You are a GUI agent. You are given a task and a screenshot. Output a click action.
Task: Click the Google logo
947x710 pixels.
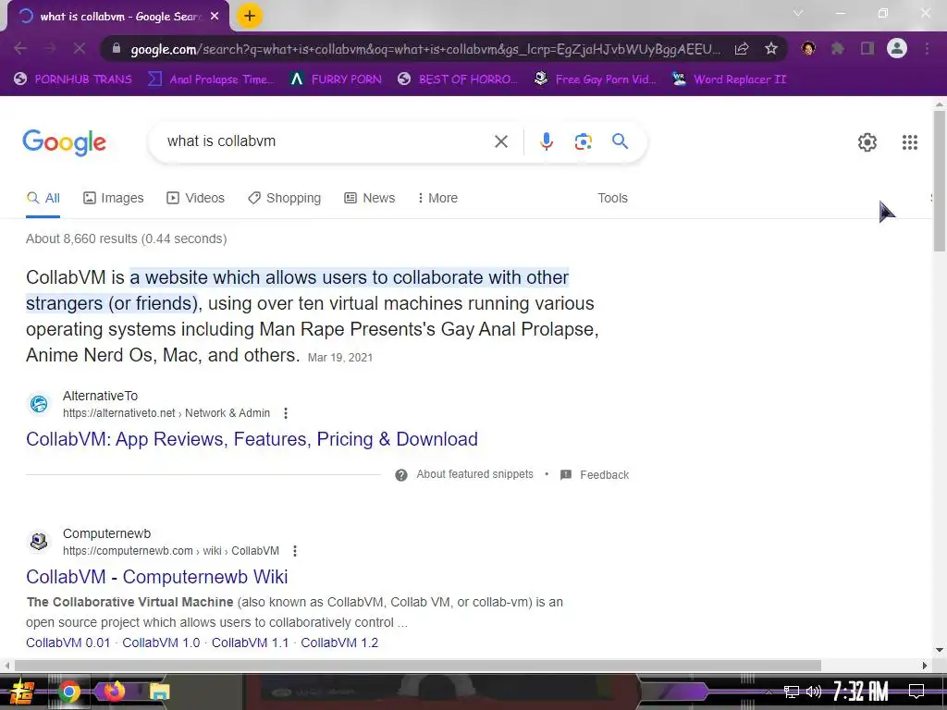(x=64, y=142)
